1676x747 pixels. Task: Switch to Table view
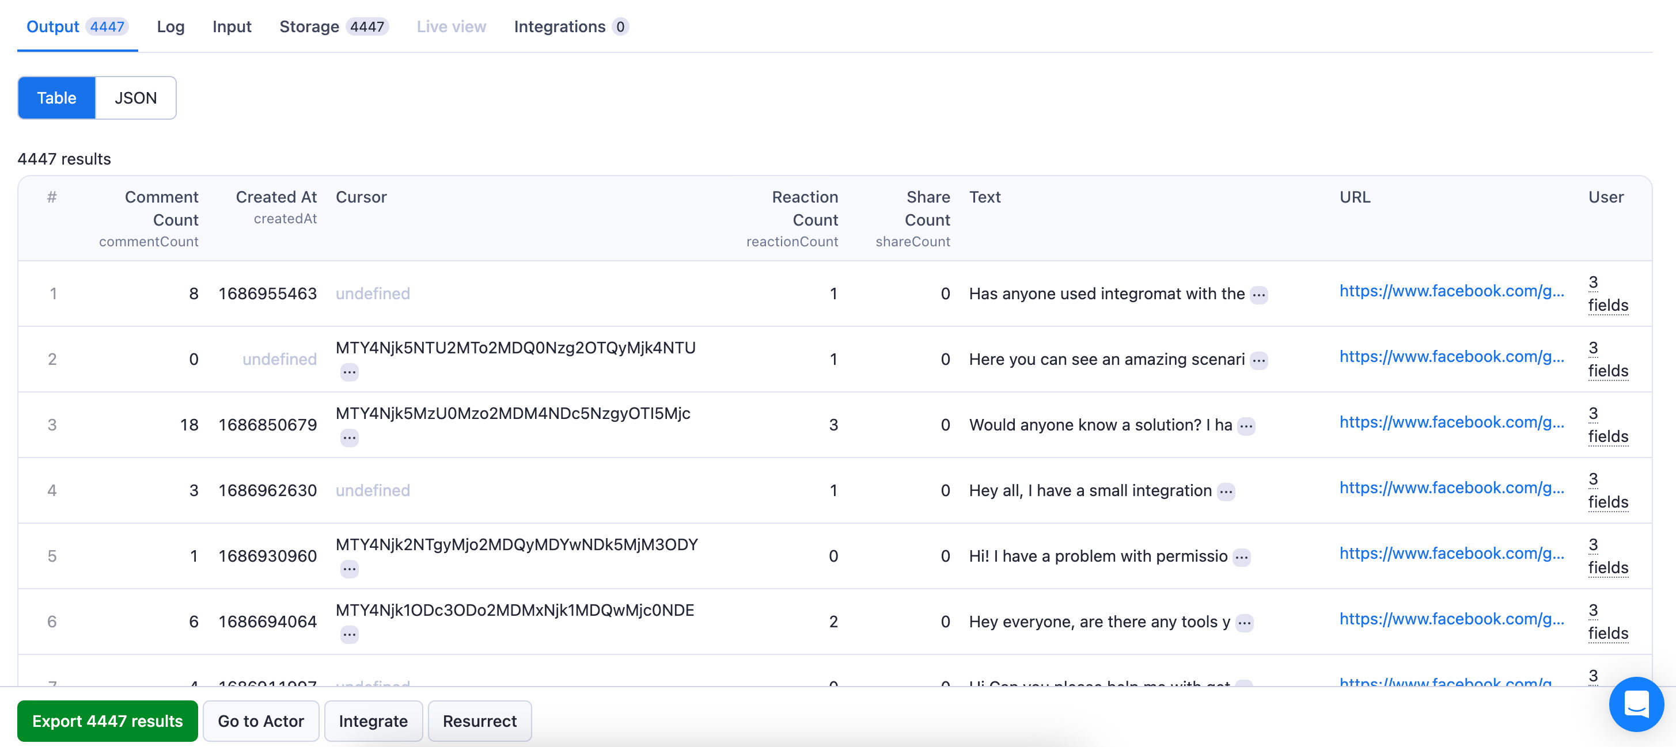[x=56, y=98]
